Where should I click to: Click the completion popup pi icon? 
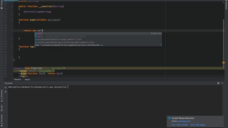coord(161,45)
